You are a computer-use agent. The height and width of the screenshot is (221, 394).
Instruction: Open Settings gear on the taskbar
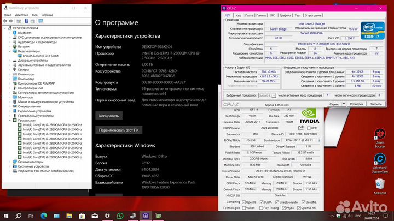[107, 216]
